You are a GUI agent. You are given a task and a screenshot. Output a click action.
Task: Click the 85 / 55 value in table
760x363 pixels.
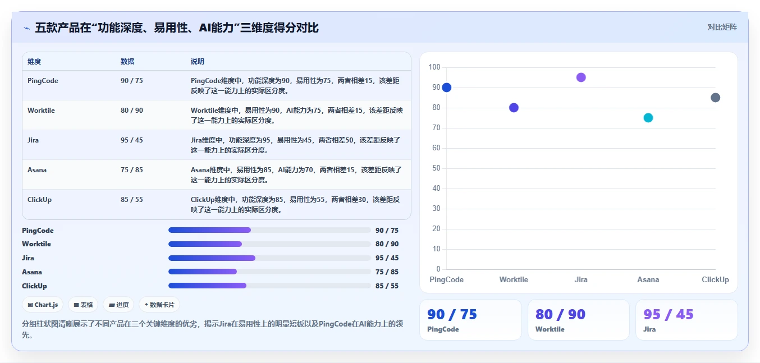coord(132,200)
